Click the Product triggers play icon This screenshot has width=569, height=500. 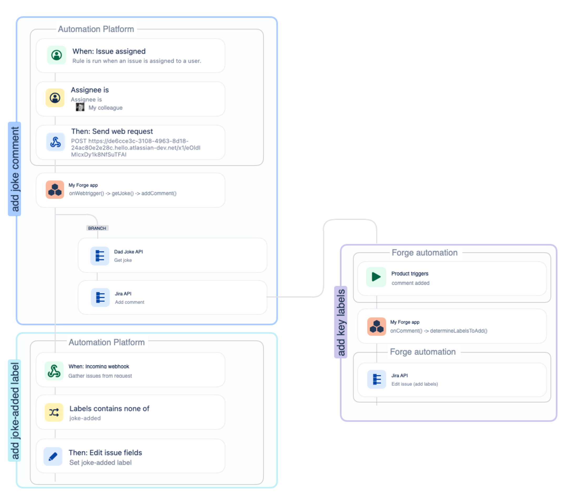tap(376, 277)
